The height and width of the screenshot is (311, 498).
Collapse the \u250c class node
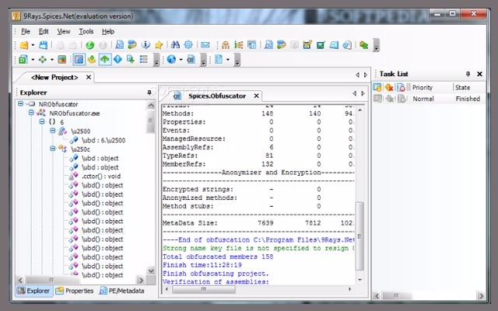(52, 149)
